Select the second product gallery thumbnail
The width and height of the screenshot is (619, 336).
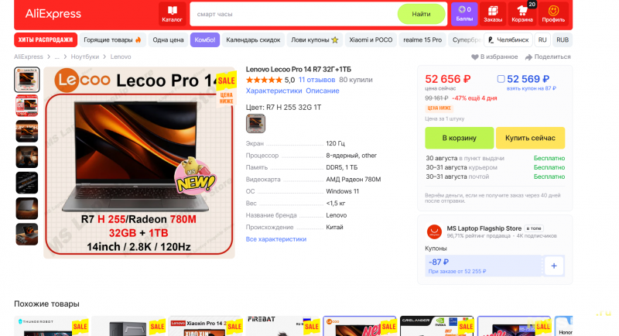27,105
